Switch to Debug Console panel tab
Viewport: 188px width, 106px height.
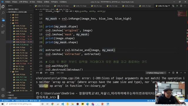(60, 73)
